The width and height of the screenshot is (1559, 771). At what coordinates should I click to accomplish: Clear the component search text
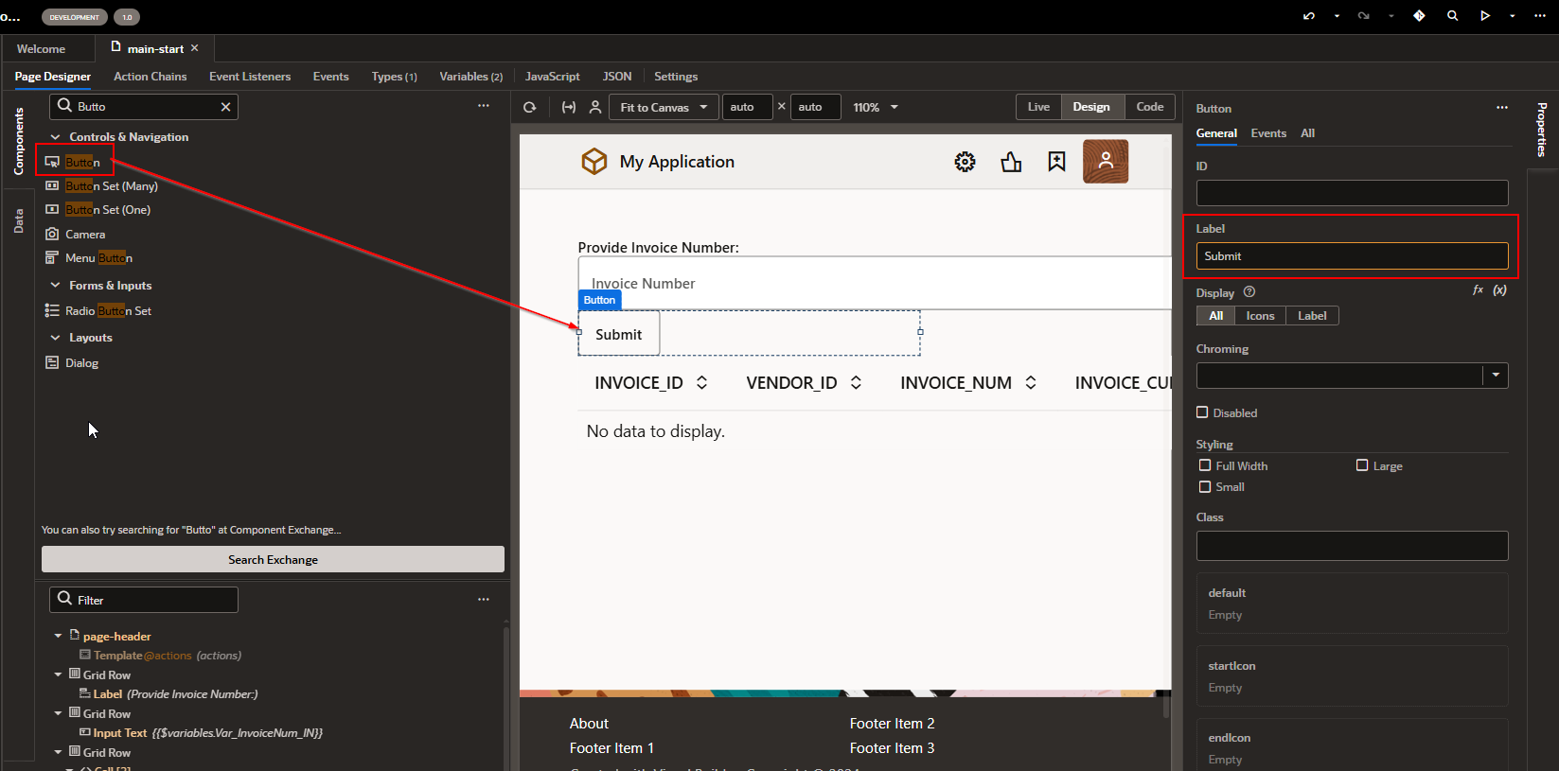(x=225, y=107)
